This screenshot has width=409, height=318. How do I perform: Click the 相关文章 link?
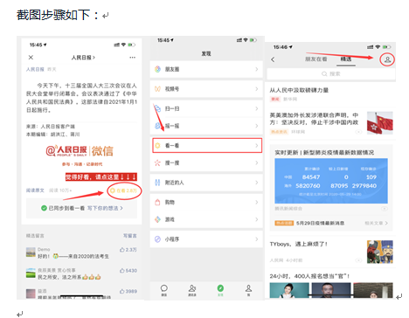point(376,223)
